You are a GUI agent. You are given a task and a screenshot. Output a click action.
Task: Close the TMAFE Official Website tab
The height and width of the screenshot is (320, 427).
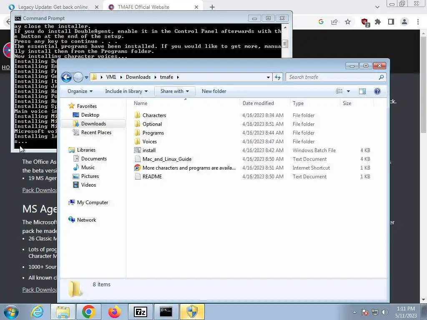coord(196,7)
